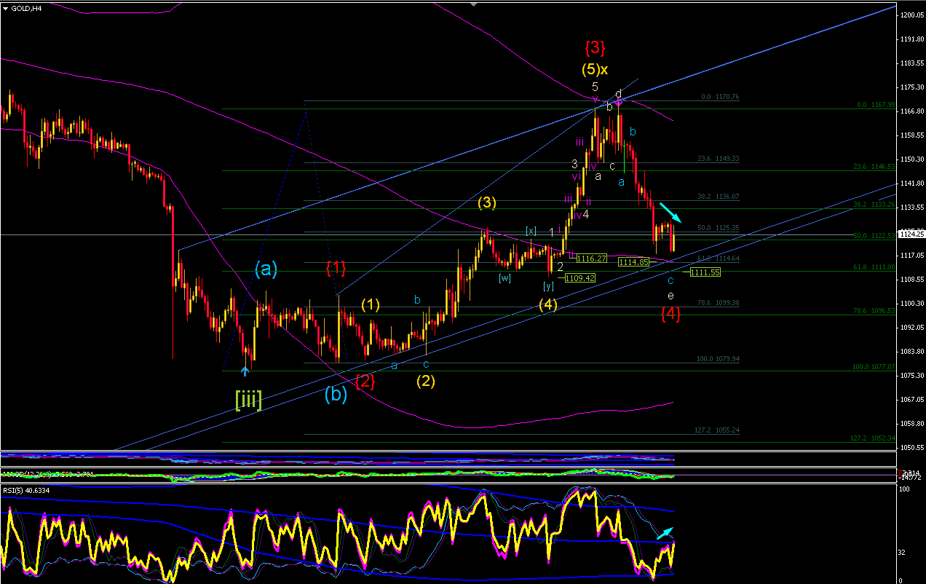Screen dimensions: 926x584
Task: Click the current price tag 1124.25
Action: pyautogui.click(x=911, y=234)
